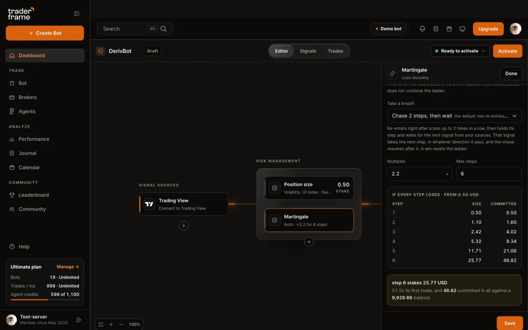Switch to the Signals tab
This screenshot has width=528, height=330.
[x=308, y=51]
